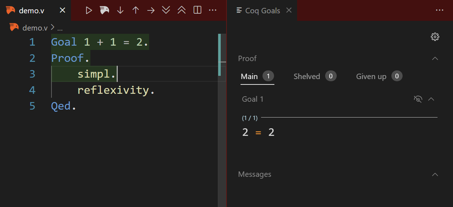Click the demo.v breadcrumb file name
453x207 pixels.
coord(35,28)
